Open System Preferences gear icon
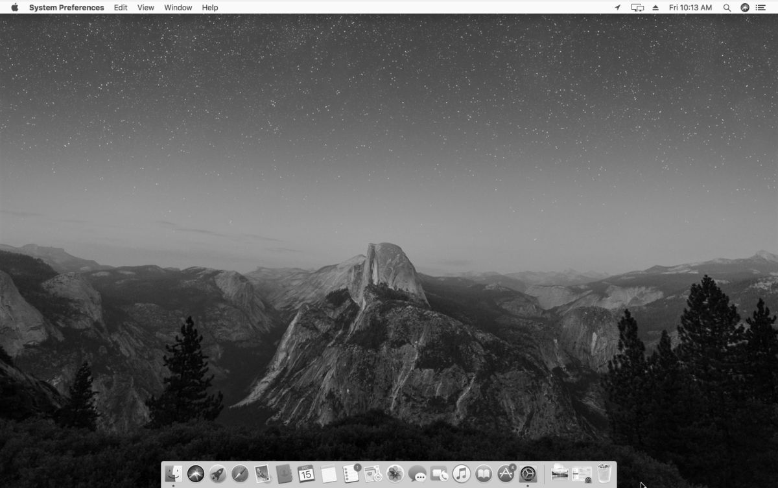Screen dimensions: 778x488 tap(528, 474)
